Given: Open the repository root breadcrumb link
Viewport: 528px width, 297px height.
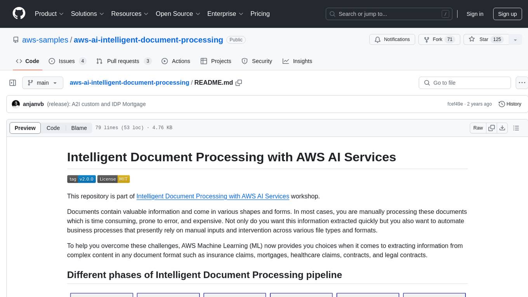Looking at the screenshot, I should pyautogui.click(x=129, y=82).
